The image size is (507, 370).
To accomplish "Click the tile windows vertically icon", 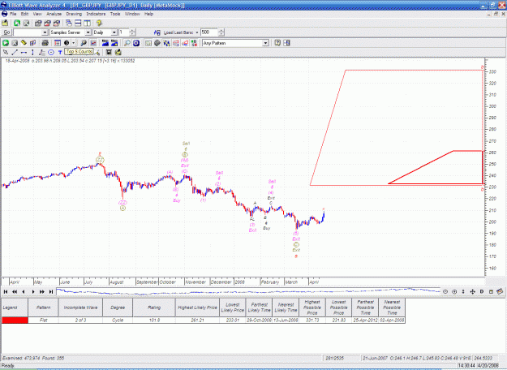I will coord(88,23).
